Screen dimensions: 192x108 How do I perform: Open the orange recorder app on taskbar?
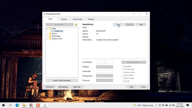click(x=38, y=105)
